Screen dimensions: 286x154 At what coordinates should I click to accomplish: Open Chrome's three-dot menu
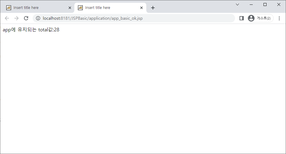click(x=279, y=18)
